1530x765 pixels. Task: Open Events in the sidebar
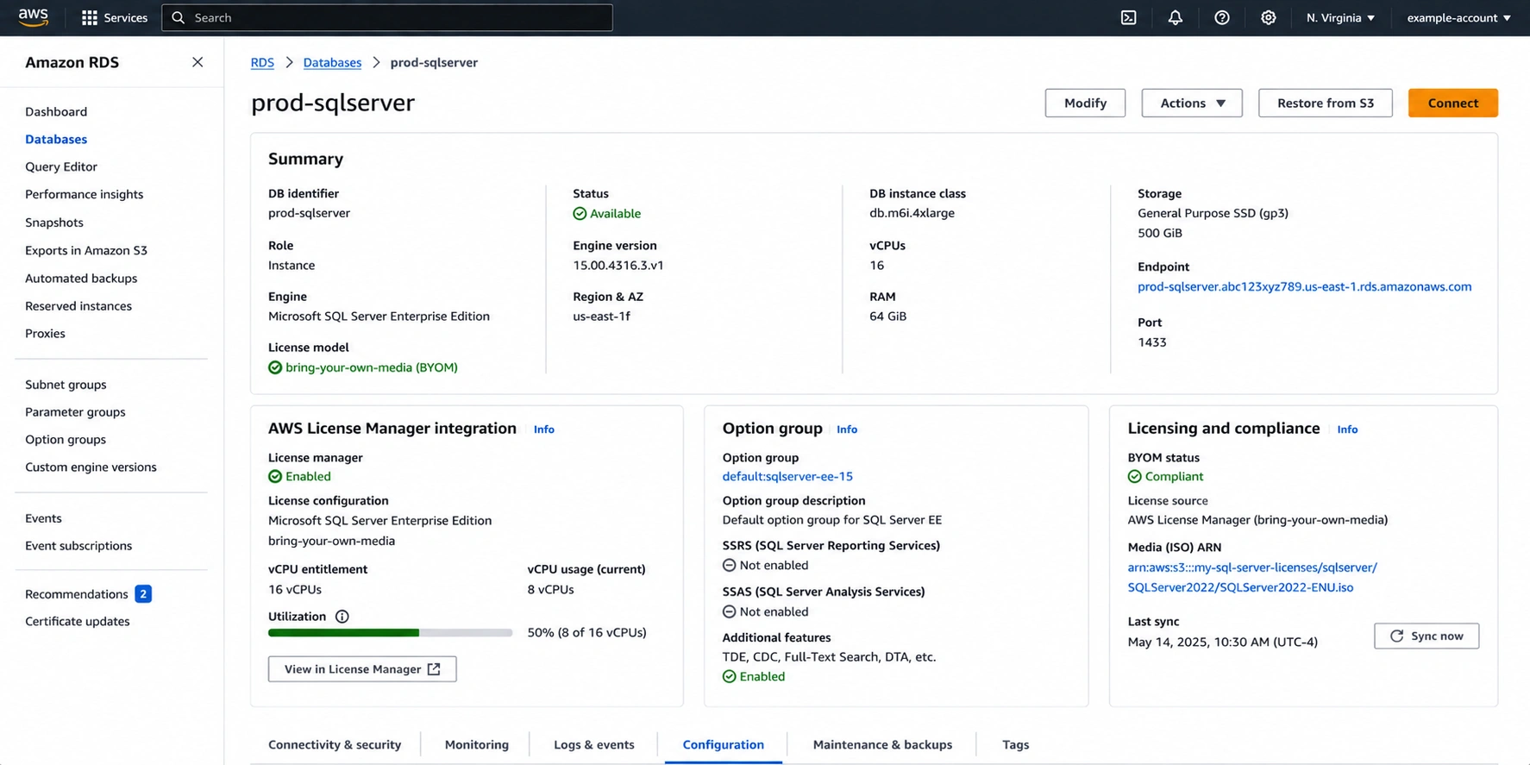pyautogui.click(x=43, y=518)
